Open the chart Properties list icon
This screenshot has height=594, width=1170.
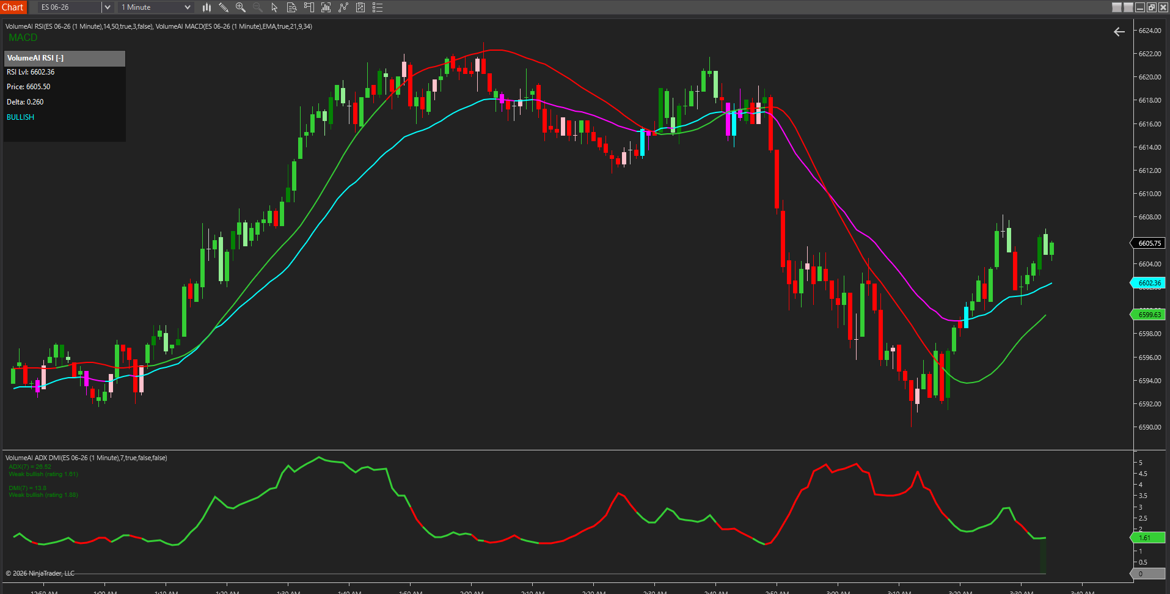378,7
